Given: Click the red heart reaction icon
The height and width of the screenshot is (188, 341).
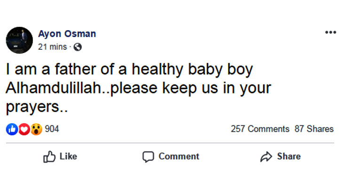Looking at the screenshot, I should (x=24, y=129).
